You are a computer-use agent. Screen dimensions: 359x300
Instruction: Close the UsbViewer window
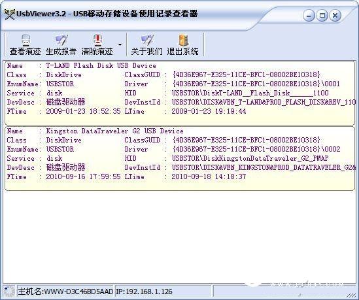pos(335,16)
